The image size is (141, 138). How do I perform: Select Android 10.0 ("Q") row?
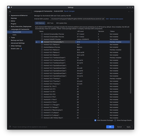pos(83,94)
